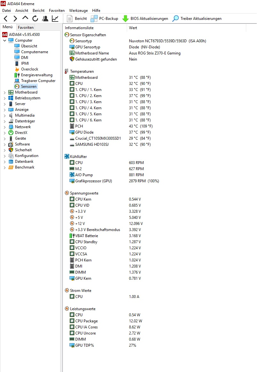Open the Werkzeuge menu
The height and width of the screenshot is (372, 259).
tap(78, 11)
